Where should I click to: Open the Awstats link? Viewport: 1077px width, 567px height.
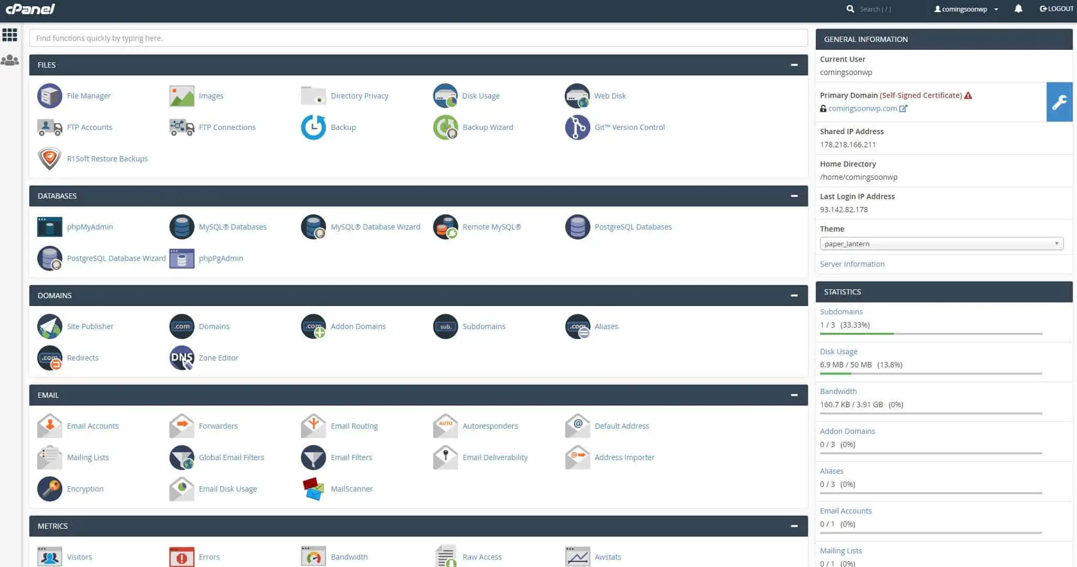(x=608, y=557)
